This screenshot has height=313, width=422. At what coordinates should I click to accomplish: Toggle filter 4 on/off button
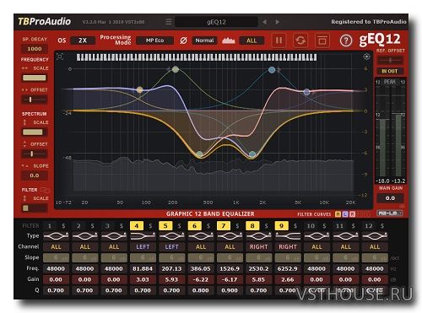(137, 225)
